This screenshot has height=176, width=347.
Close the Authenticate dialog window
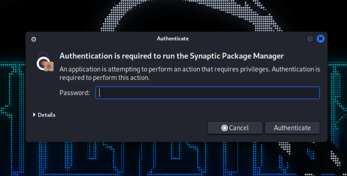coord(320,39)
